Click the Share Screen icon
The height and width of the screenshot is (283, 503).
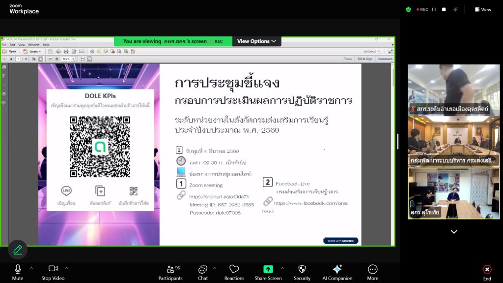[x=268, y=269]
